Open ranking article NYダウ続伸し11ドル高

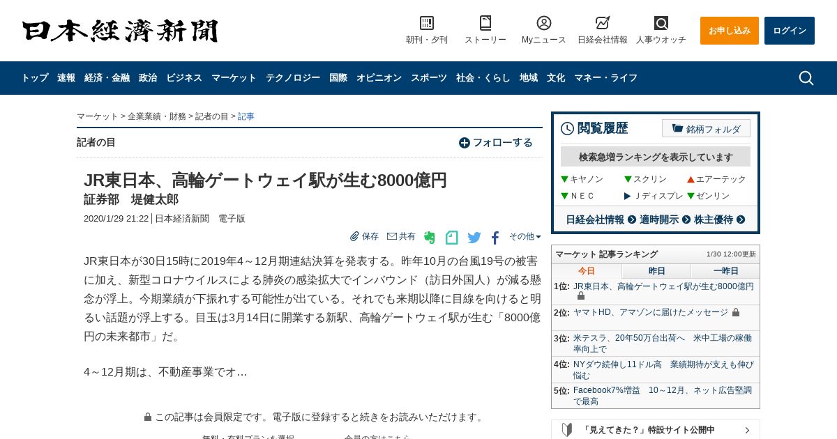pos(663,370)
